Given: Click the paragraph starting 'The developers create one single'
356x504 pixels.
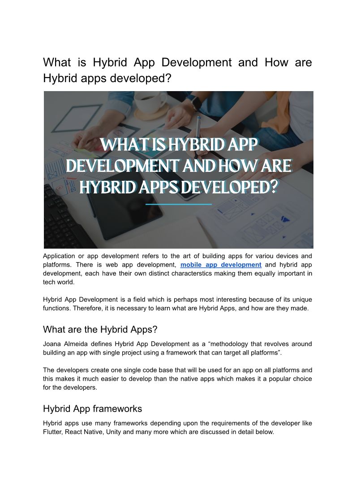Looking at the screenshot, I should (x=177, y=379).
